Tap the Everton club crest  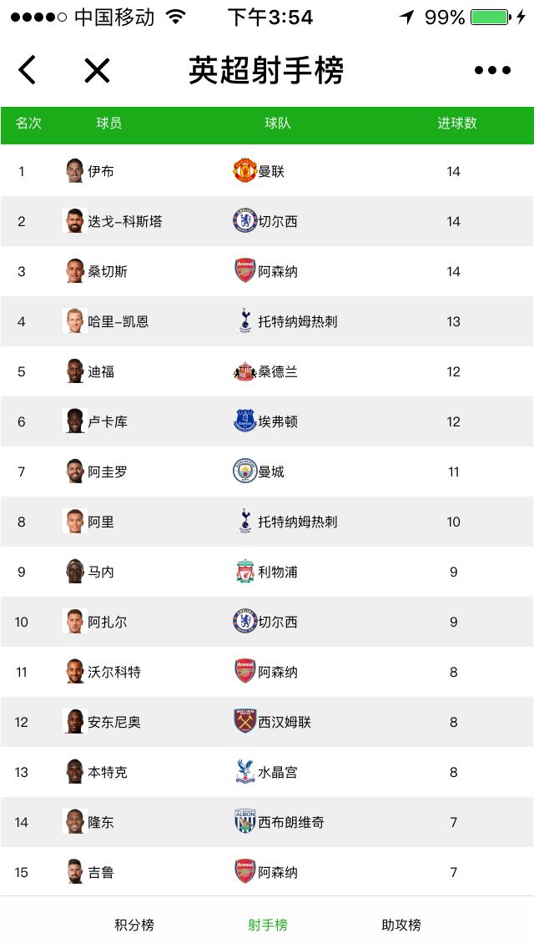(x=245, y=421)
